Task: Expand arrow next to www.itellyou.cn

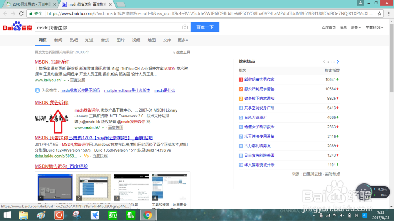Action: (65, 80)
